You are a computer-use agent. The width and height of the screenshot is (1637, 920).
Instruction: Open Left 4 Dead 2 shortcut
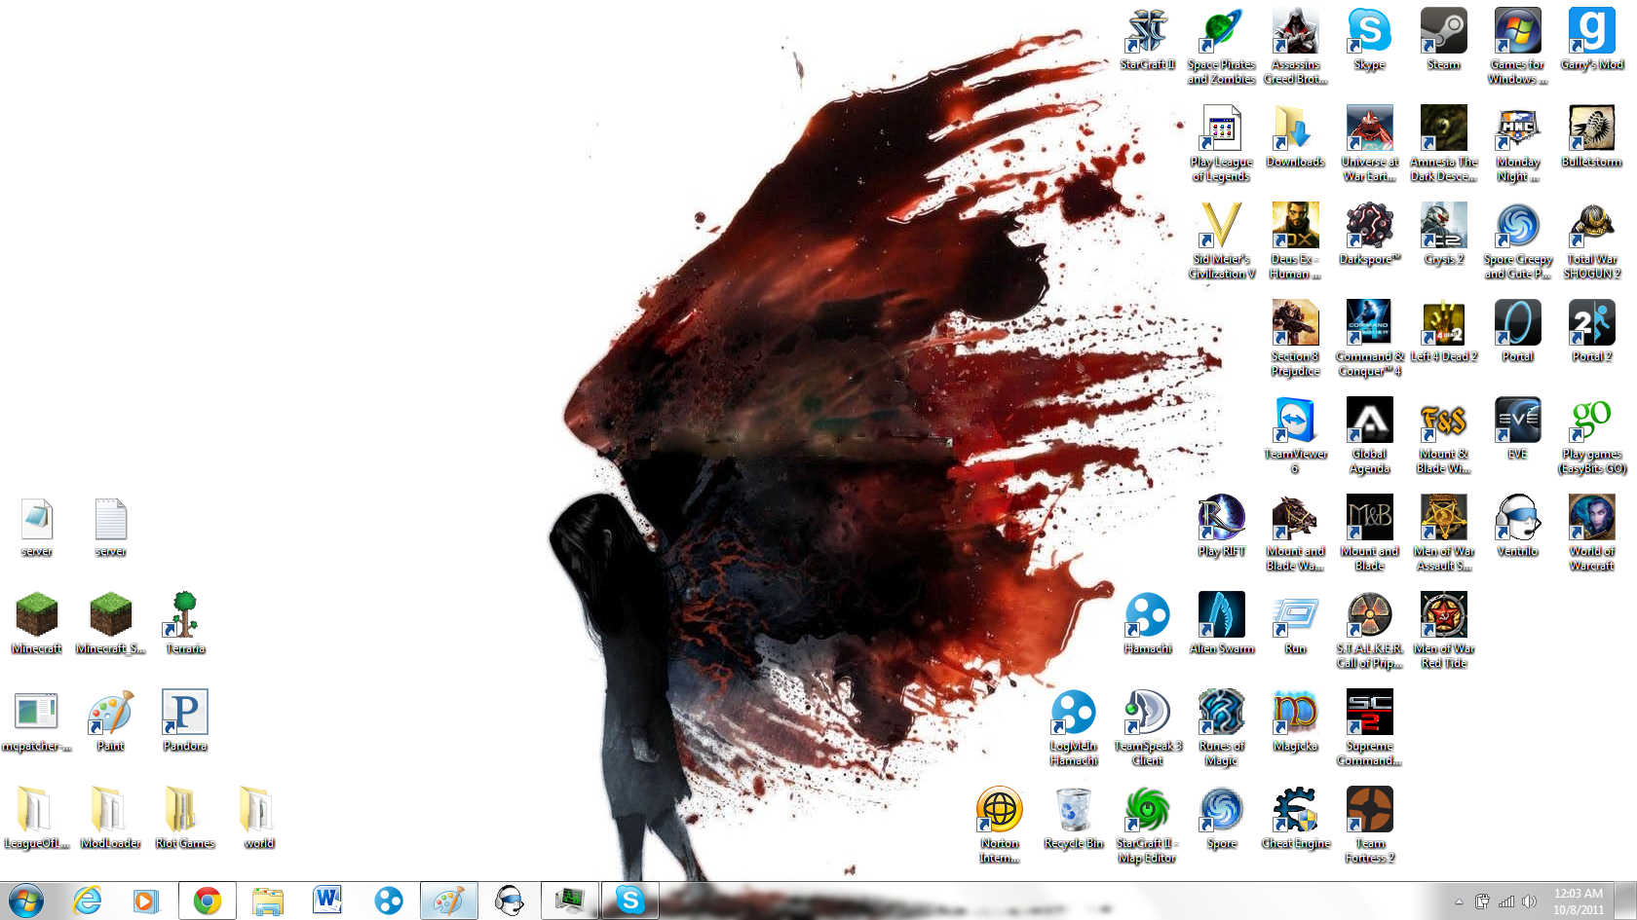1443,332
